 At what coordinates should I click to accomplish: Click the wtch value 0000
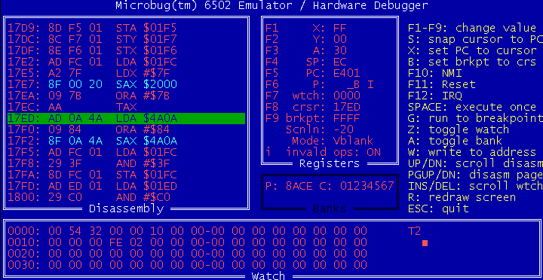347,96
